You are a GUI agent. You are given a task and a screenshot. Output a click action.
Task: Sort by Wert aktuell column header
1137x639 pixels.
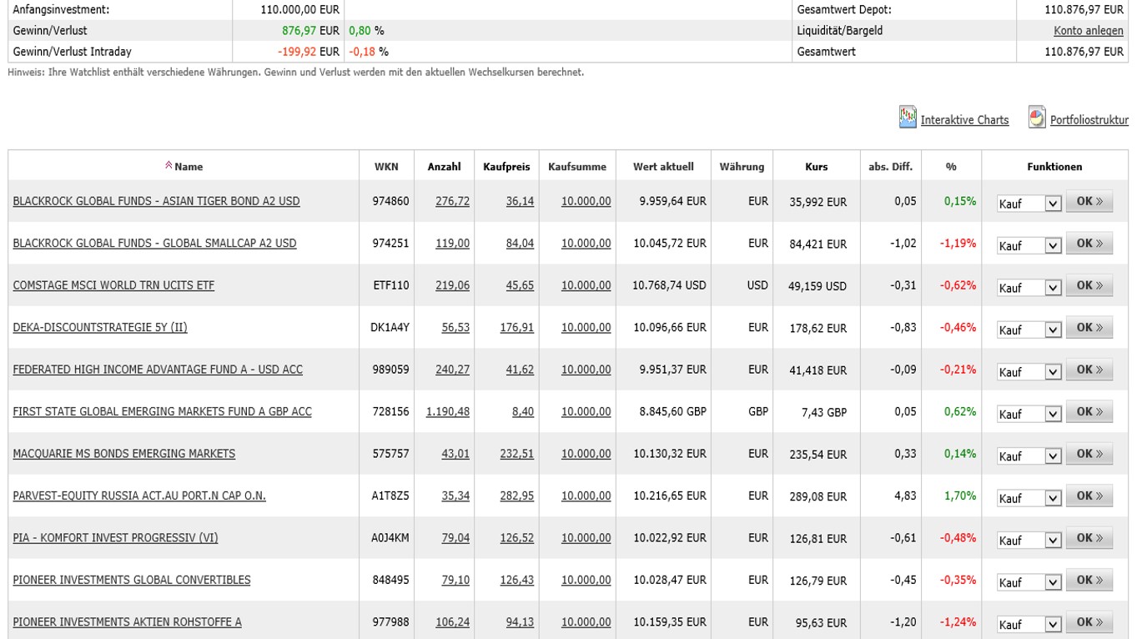click(x=663, y=167)
